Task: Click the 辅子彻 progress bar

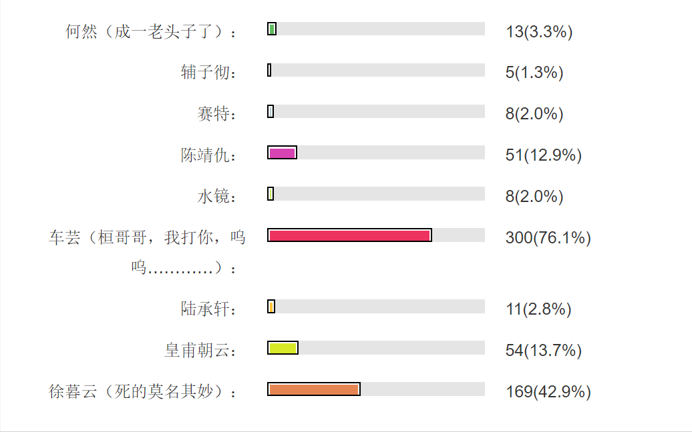Action: pyautogui.click(x=269, y=70)
